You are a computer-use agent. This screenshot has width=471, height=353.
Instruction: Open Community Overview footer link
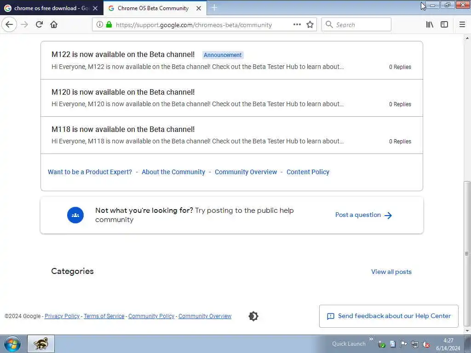pos(205,316)
